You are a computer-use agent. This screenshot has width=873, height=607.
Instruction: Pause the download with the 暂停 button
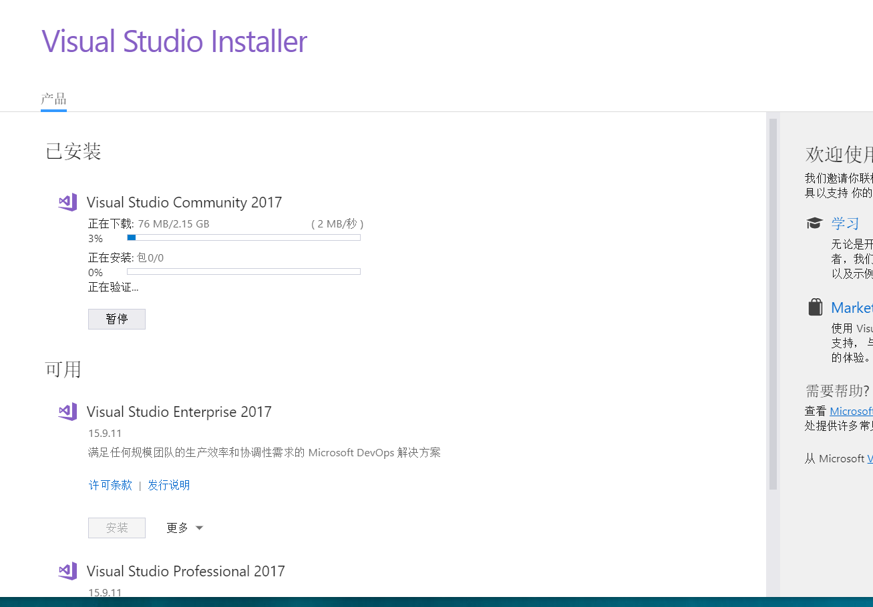pyautogui.click(x=117, y=319)
